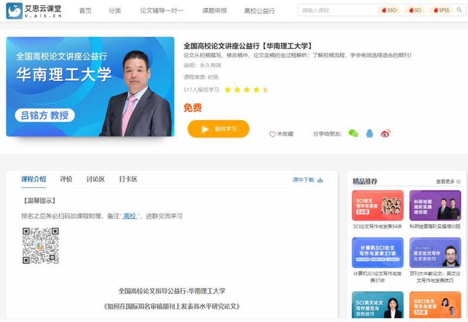Click the 说明: 永久有效 text
The width and height of the screenshot is (468, 322).
202,65
